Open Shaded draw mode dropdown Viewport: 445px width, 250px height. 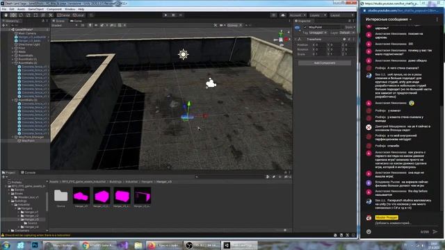[65, 25]
